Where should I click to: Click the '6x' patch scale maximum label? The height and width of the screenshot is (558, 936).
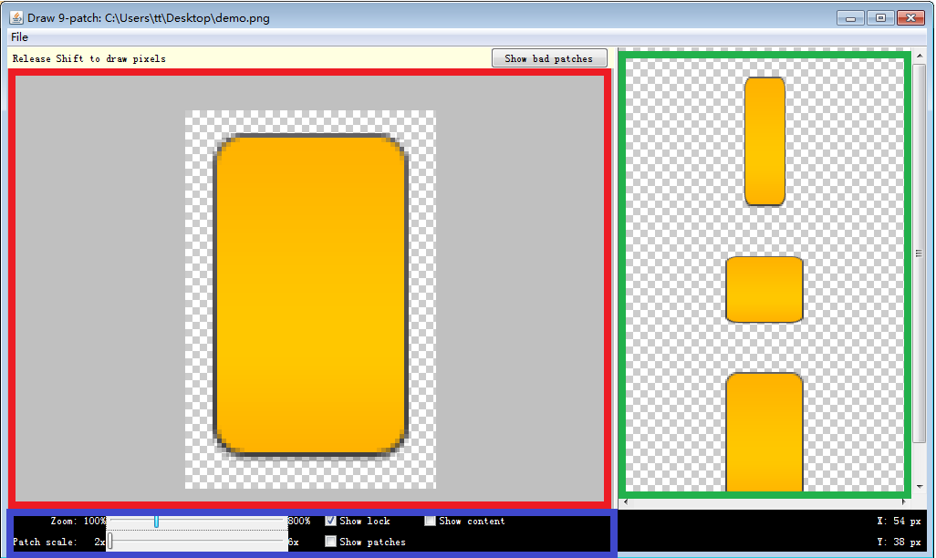[294, 542]
